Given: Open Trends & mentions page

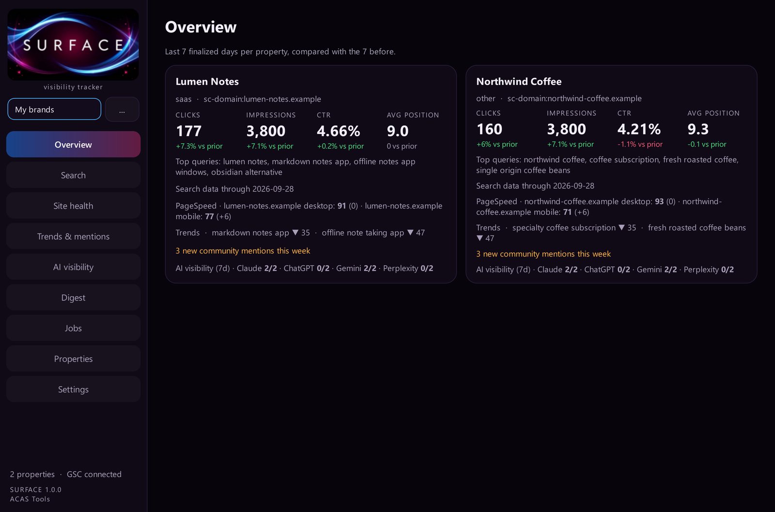Looking at the screenshot, I should [x=73, y=236].
